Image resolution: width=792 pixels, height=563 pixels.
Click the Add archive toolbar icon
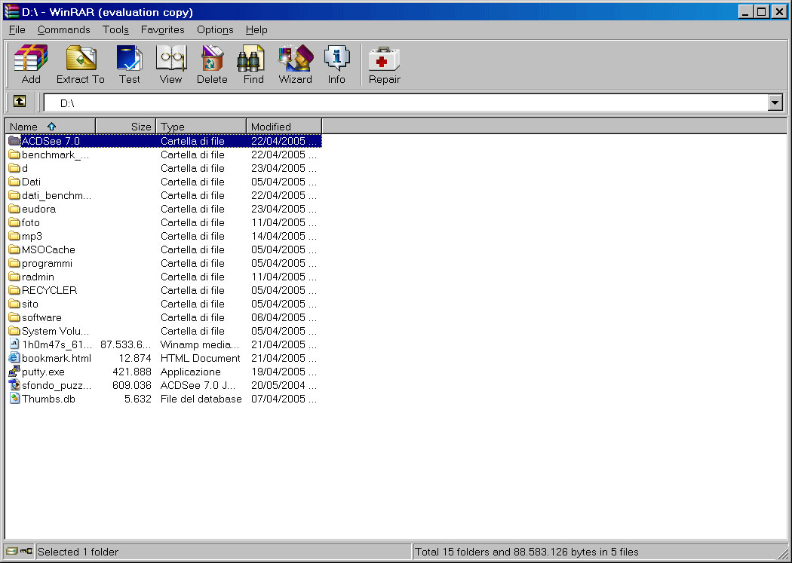coord(31,58)
